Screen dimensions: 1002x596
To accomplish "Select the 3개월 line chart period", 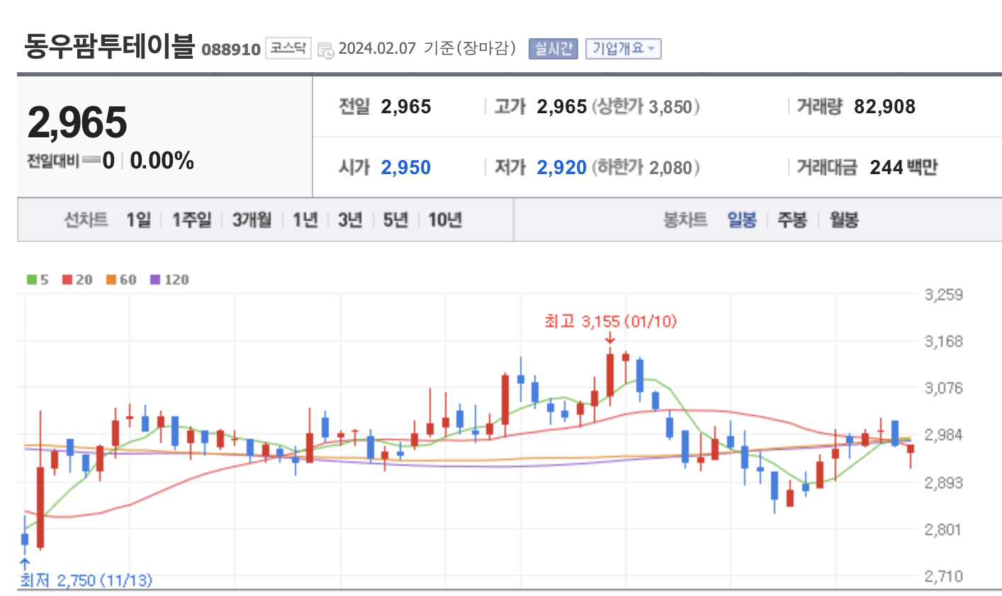I will coord(252,220).
